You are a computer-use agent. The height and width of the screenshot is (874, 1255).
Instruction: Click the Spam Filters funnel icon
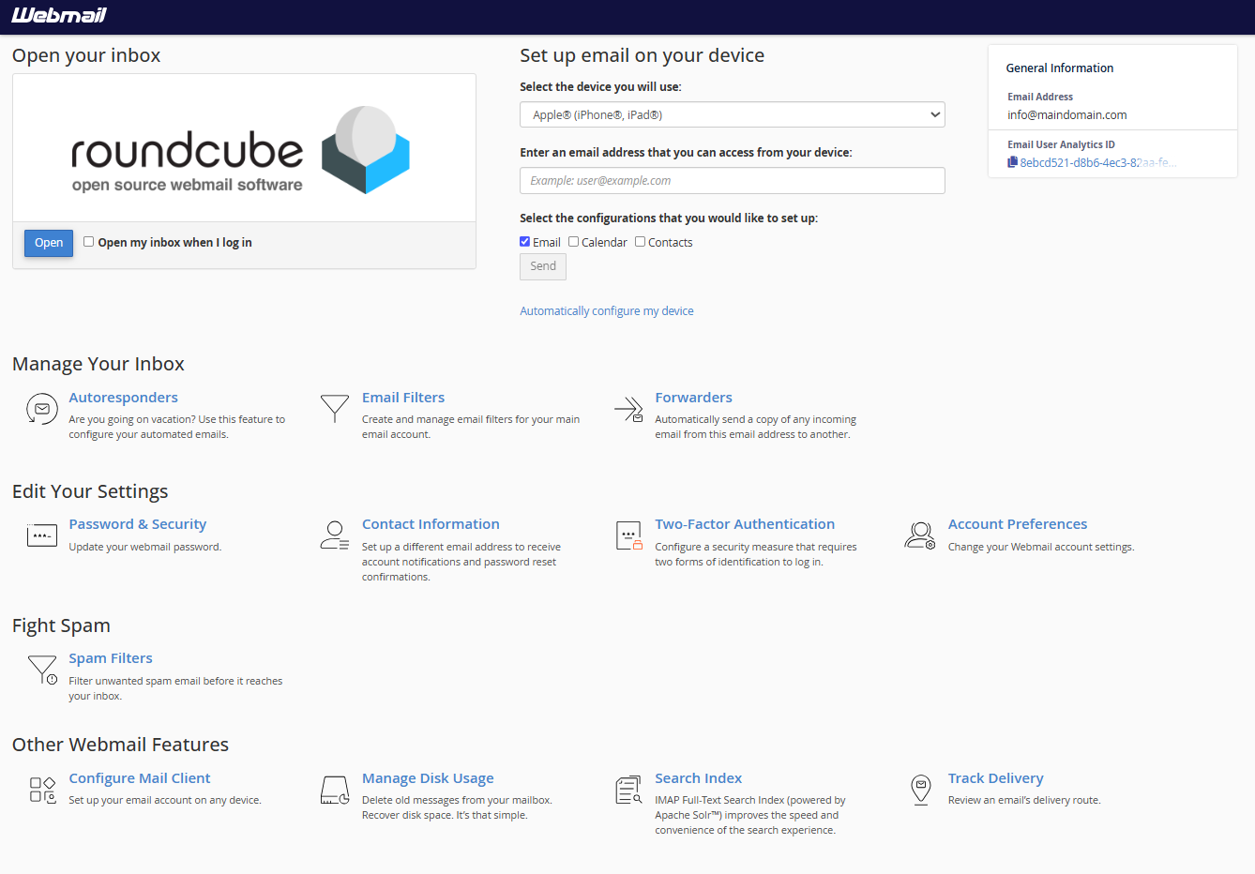[x=42, y=670]
